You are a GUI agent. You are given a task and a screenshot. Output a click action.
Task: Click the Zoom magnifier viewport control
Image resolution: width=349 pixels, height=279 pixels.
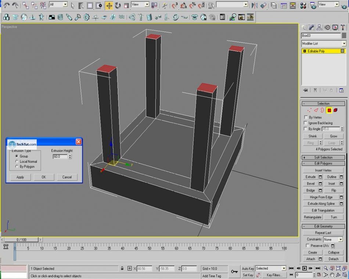(x=325, y=268)
